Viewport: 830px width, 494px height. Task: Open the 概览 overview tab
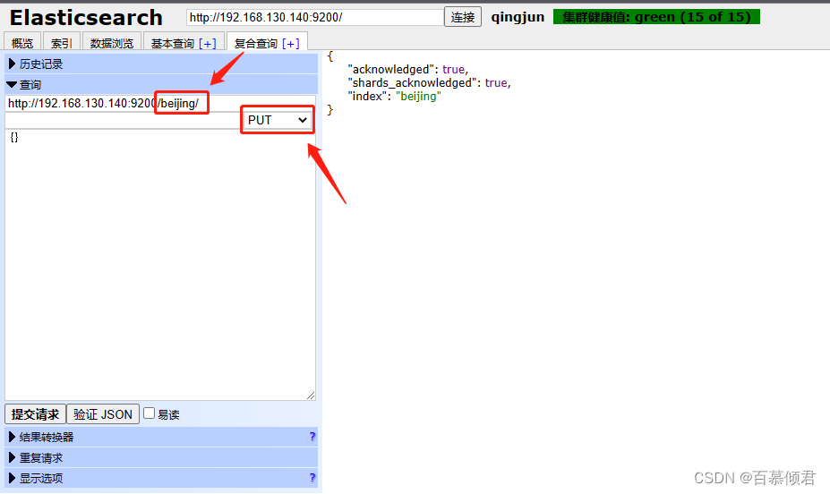pos(22,43)
